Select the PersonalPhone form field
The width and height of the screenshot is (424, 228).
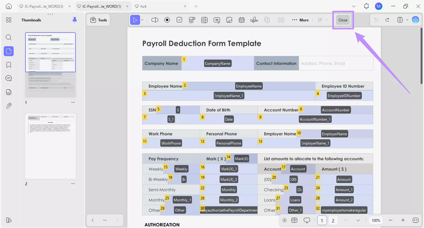(x=229, y=143)
